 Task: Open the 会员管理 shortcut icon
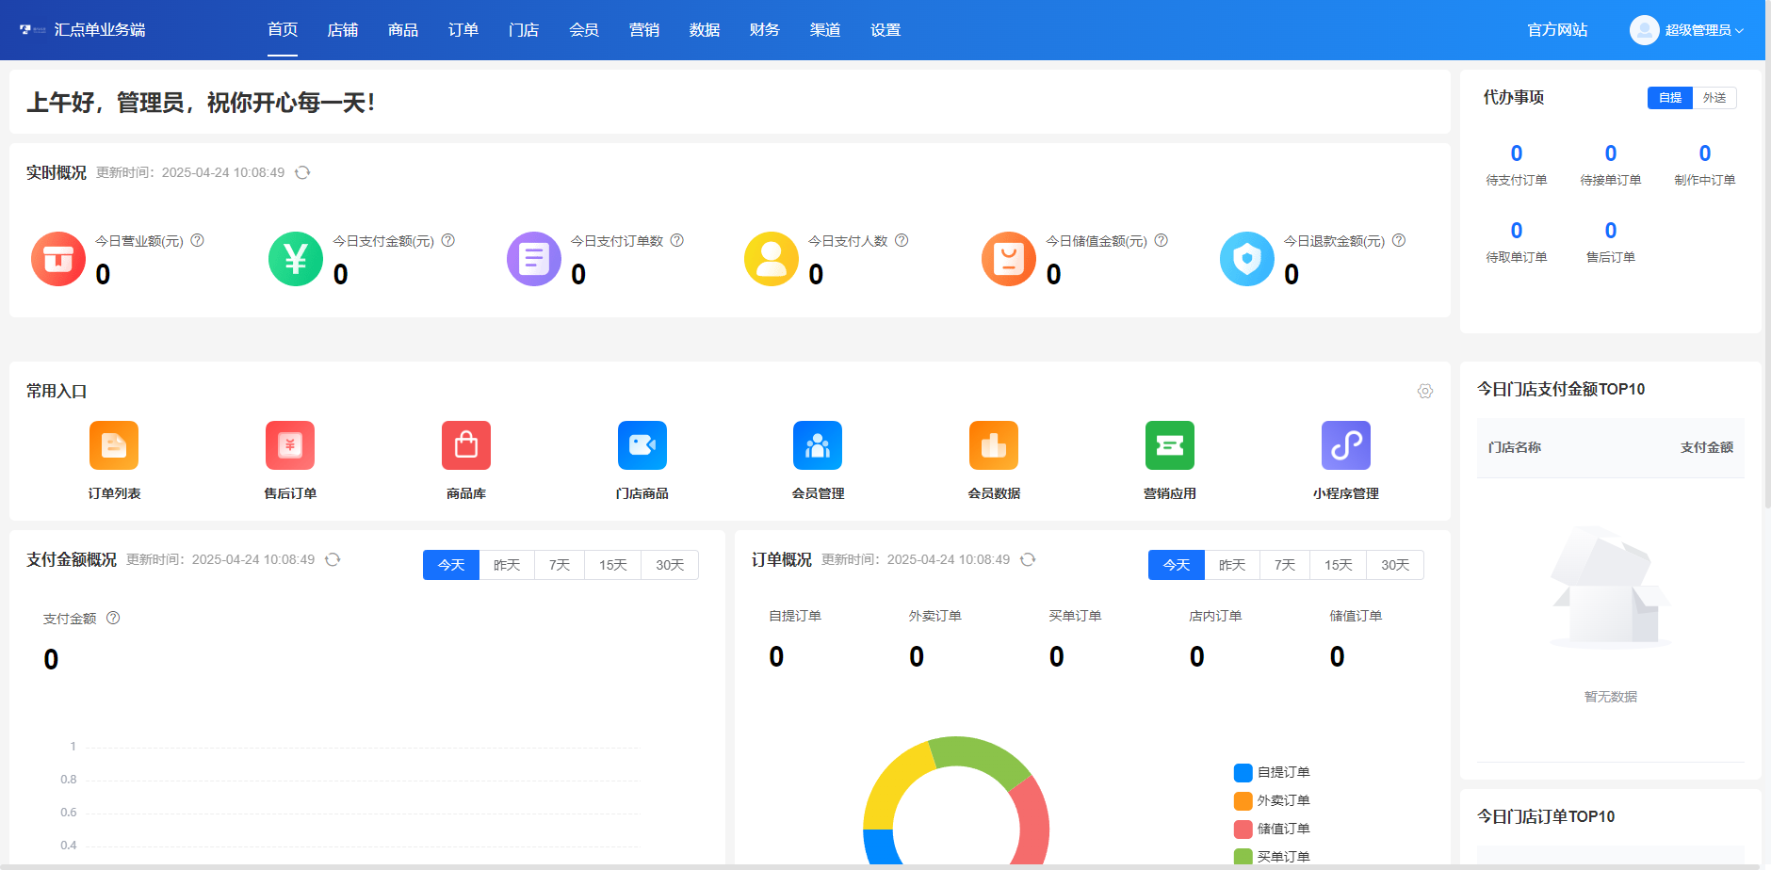tap(818, 445)
